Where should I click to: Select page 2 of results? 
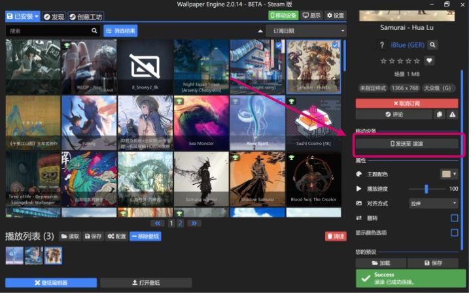(181, 223)
